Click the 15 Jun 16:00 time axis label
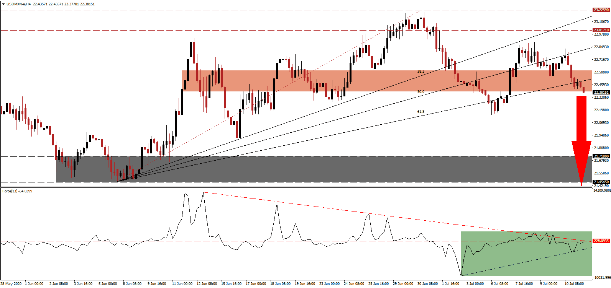 231,284
